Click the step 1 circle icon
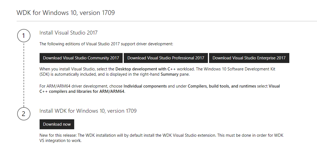This screenshot has height=153, width=317. [x=24, y=36]
